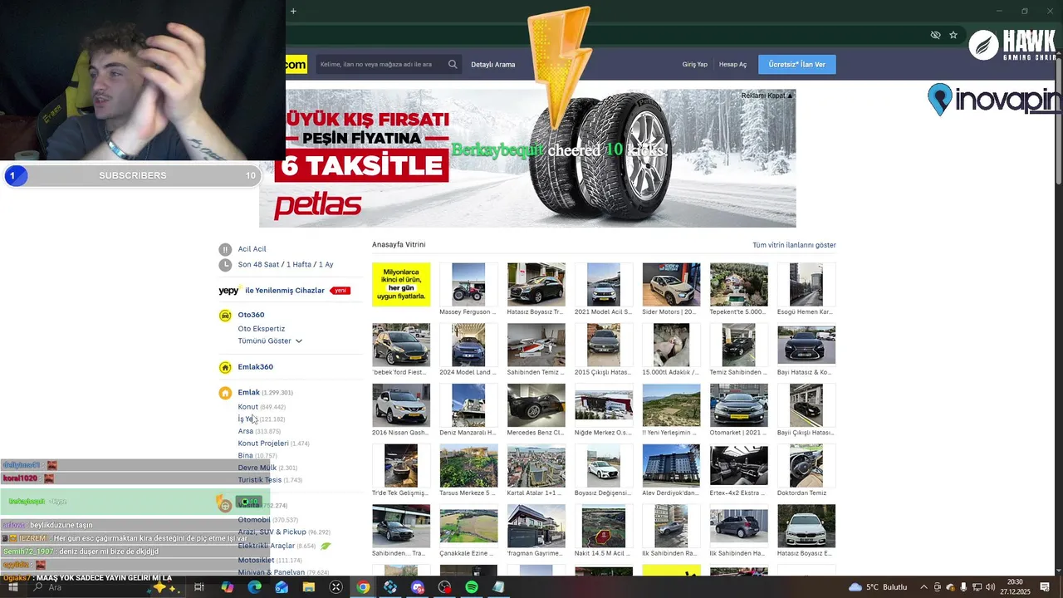Open the notification center icon
The height and width of the screenshot is (598, 1063).
(1045, 587)
